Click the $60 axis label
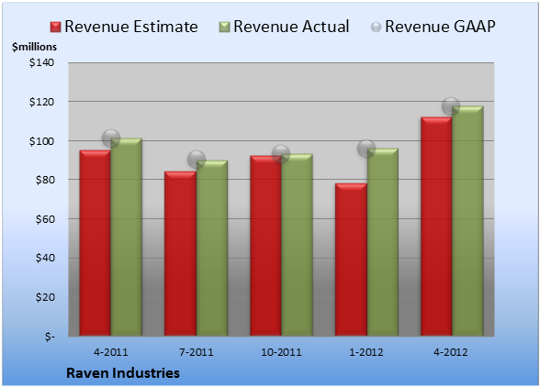 tap(45, 219)
